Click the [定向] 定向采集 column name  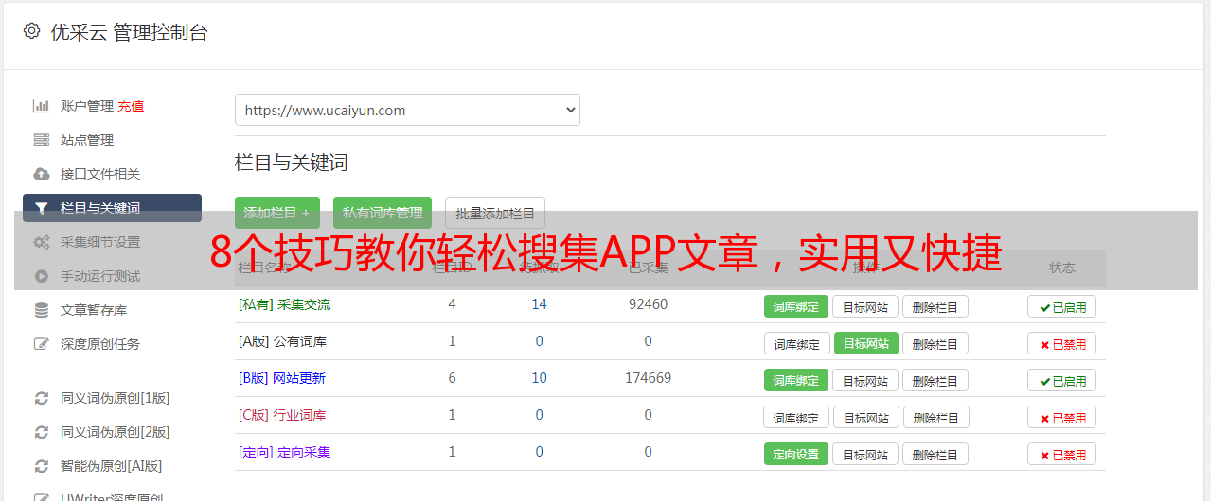point(284,452)
